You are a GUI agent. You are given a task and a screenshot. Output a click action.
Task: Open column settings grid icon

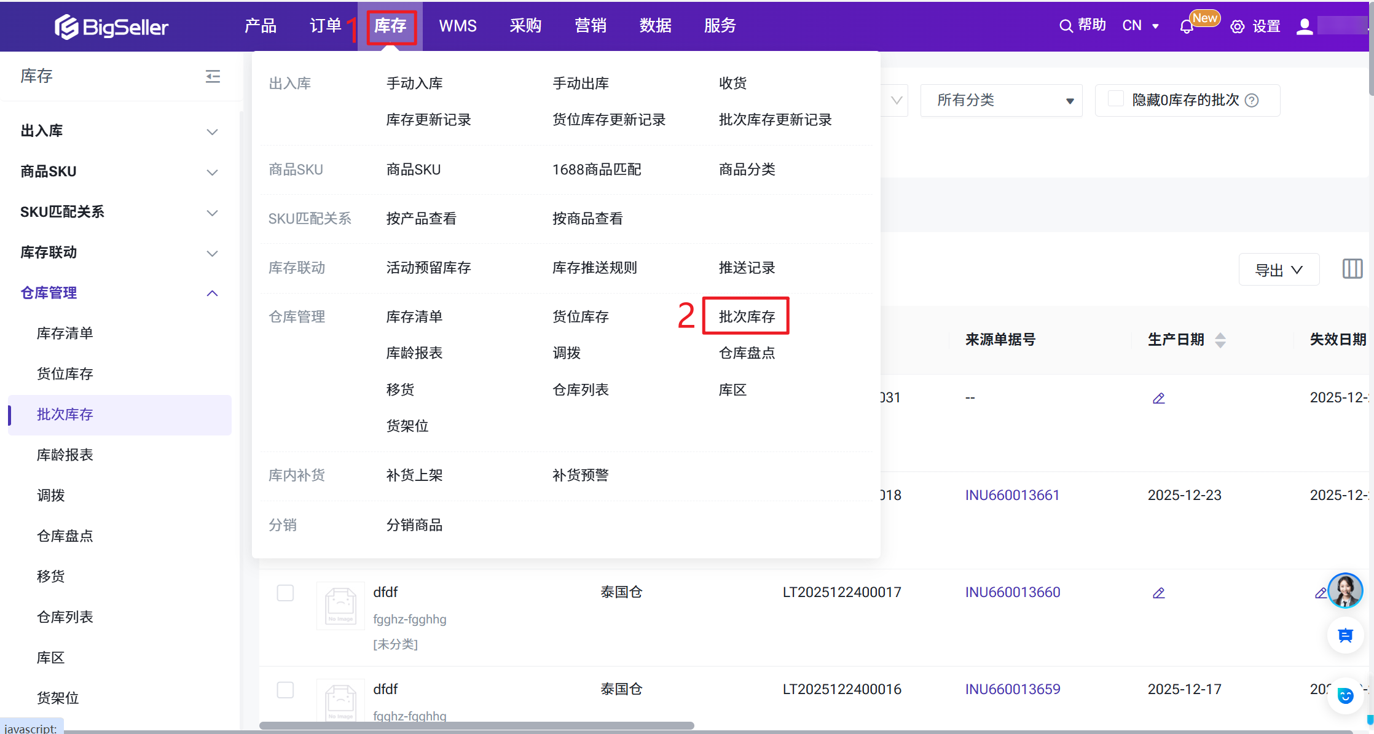[1352, 268]
